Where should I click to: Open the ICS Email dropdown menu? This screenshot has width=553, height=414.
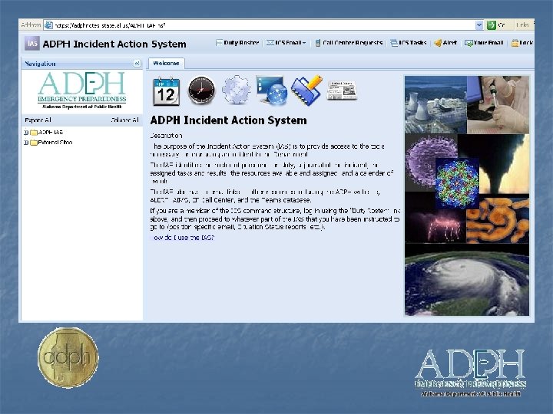point(286,43)
